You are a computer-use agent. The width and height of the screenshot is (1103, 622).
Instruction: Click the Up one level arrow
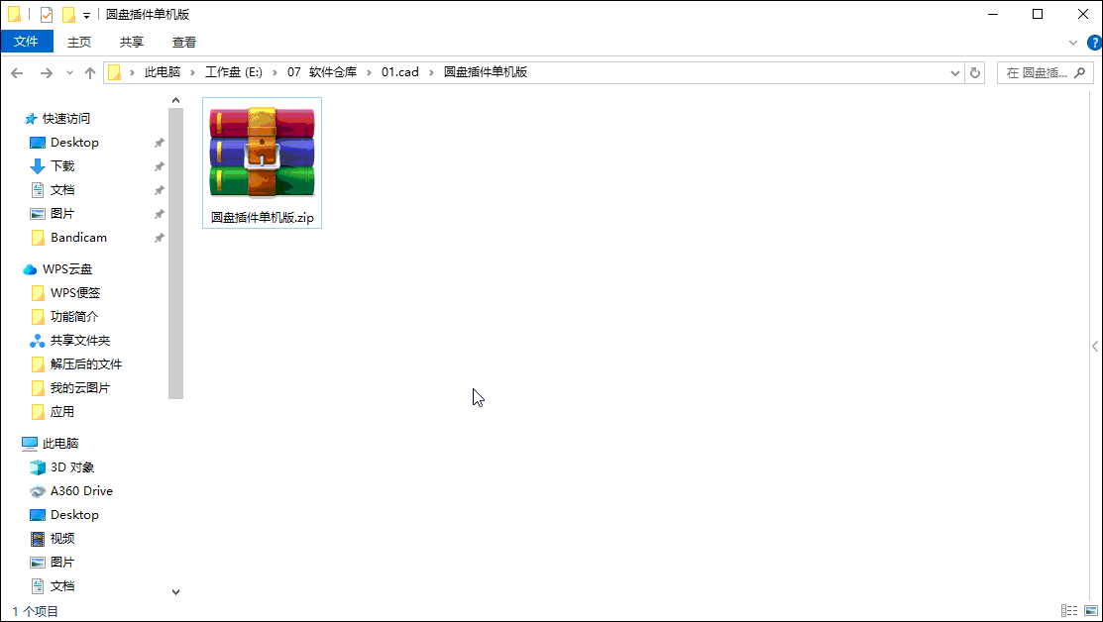coord(90,73)
